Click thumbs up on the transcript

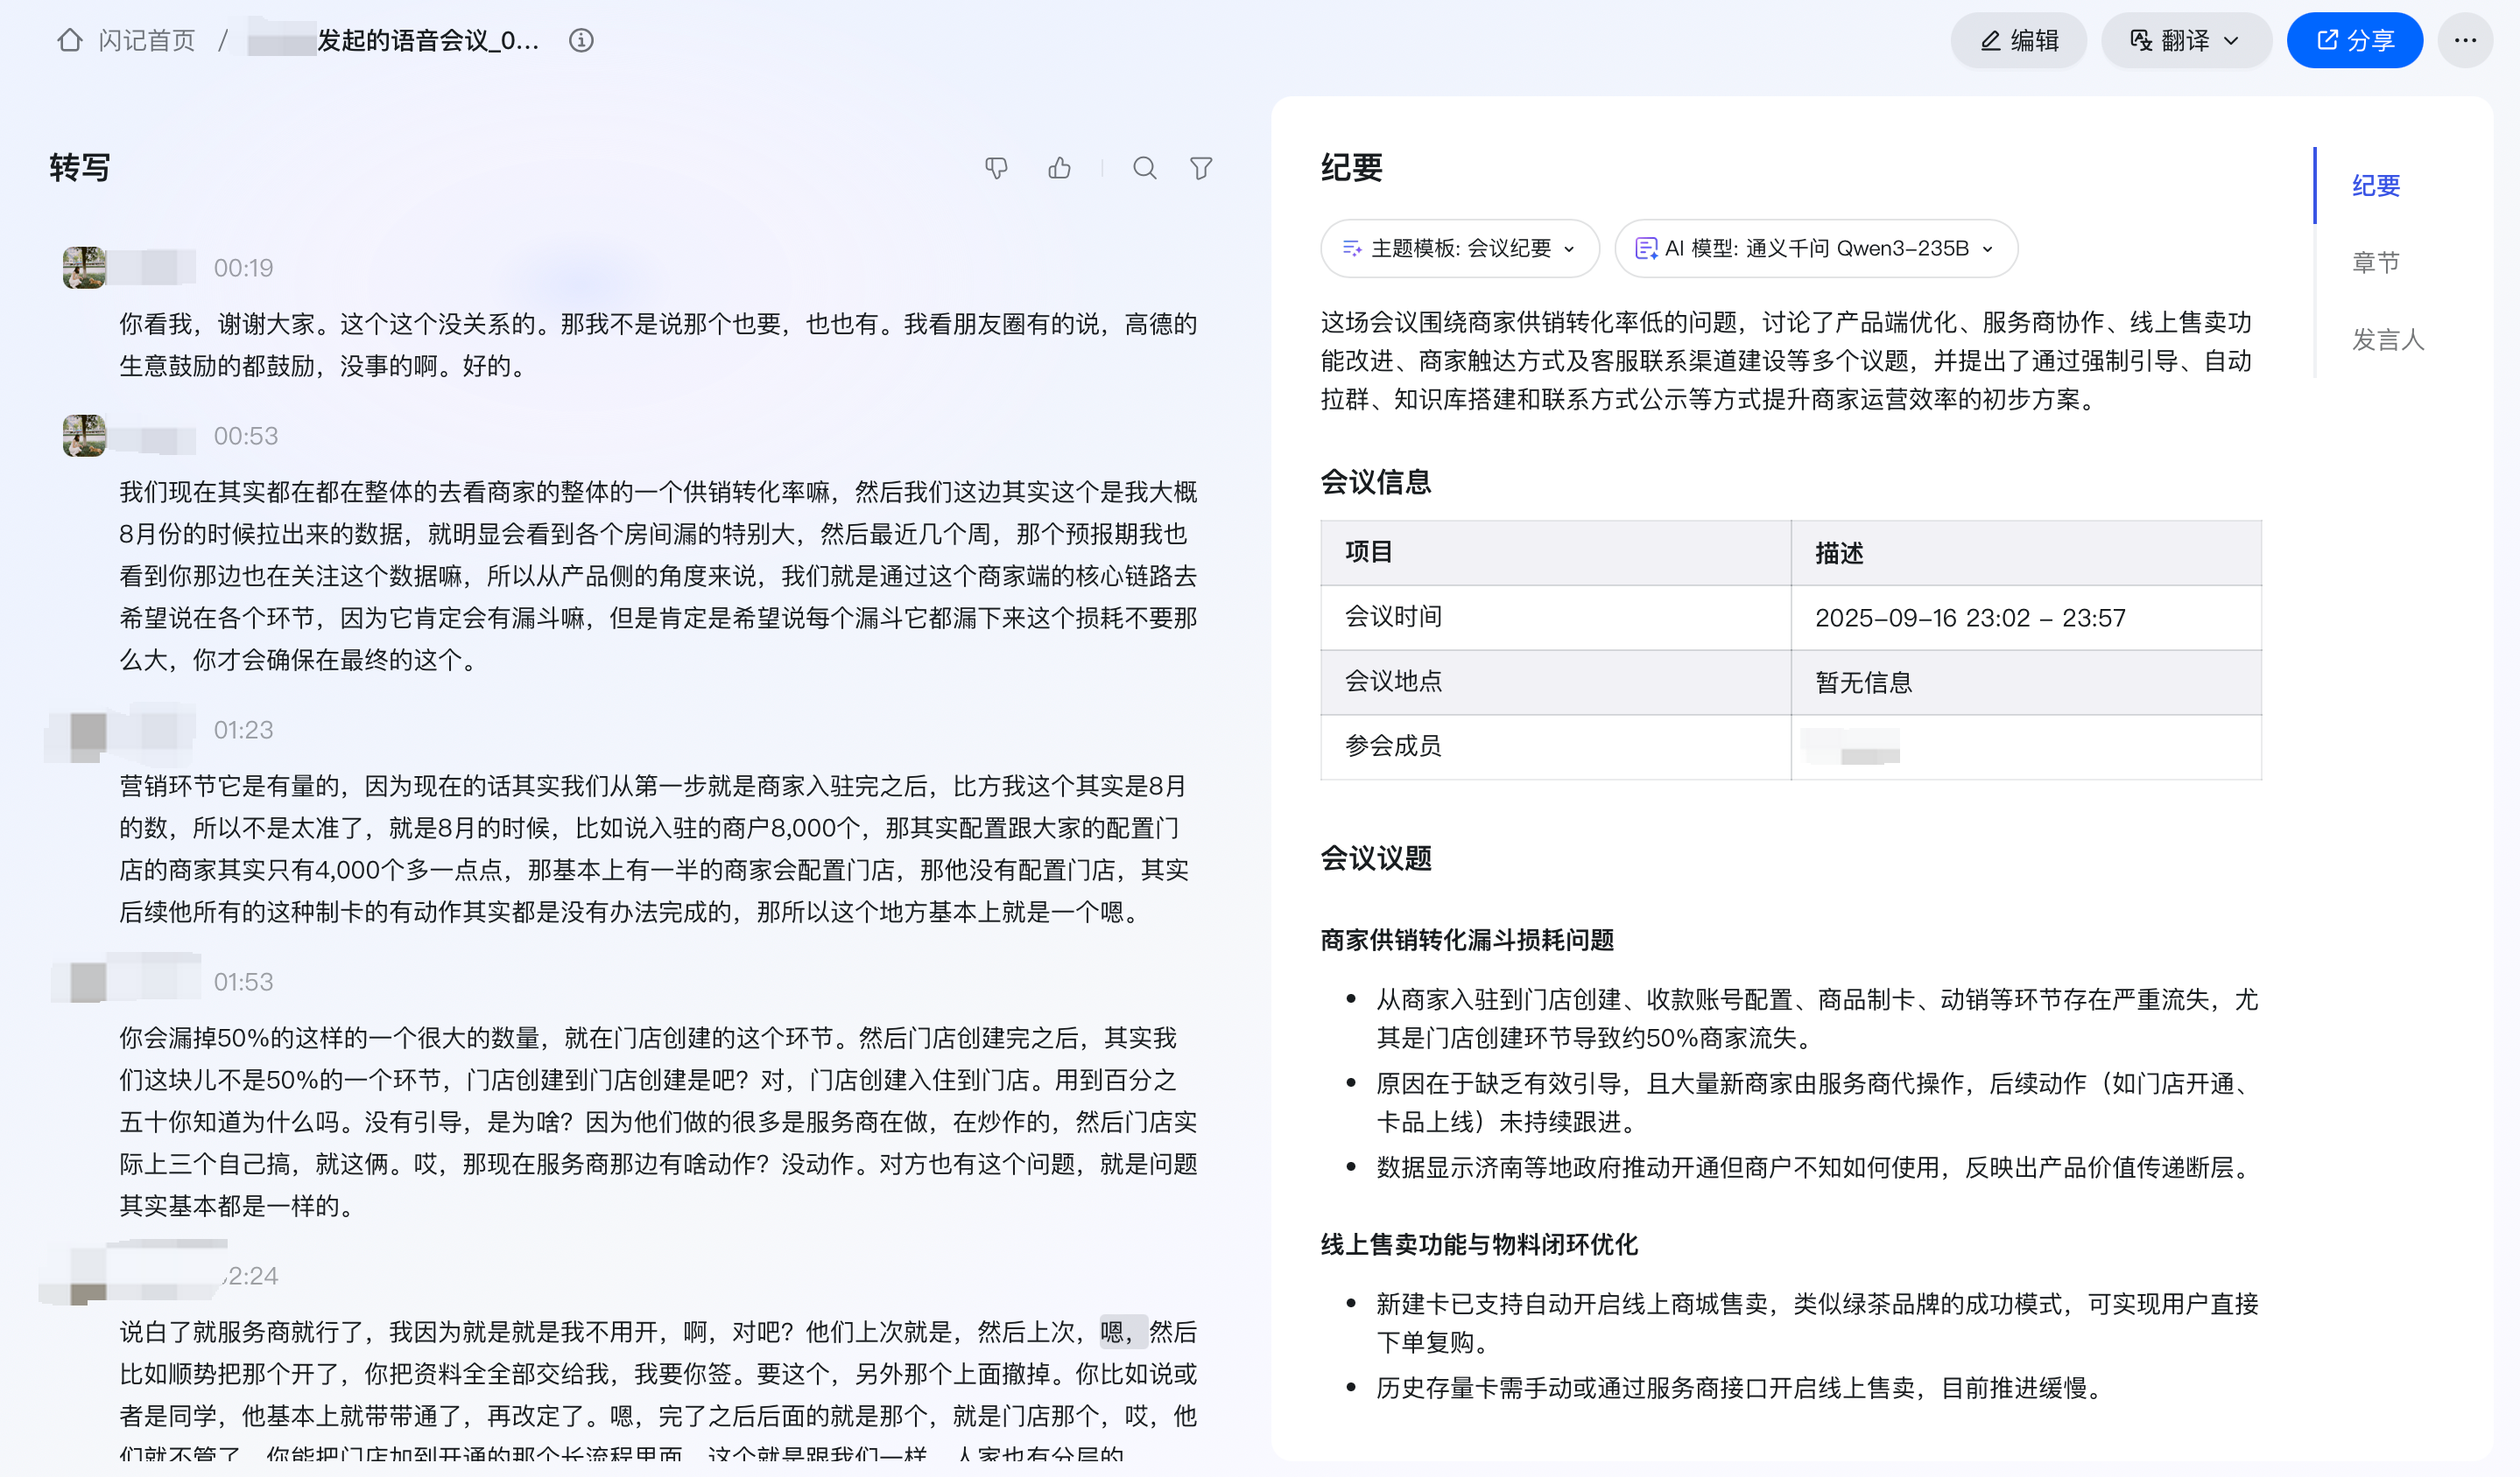pyautogui.click(x=1059, y=168)
